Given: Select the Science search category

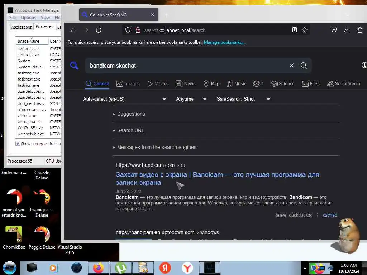Looking at the screenshot, I should [282, 84].
